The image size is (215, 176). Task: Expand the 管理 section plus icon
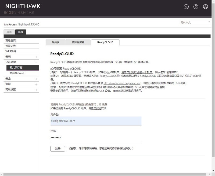point(36,85)
